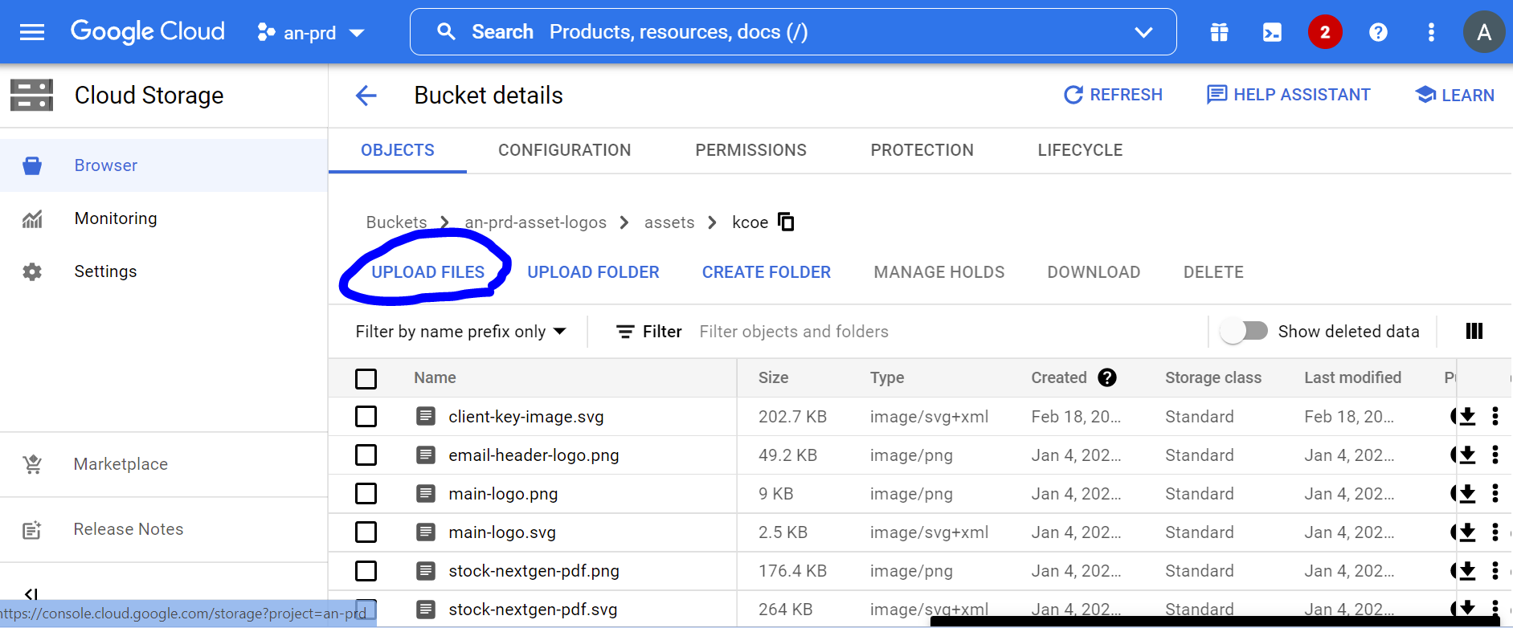The width and height of the screenshot is (1513, 628).
Task: Download email-header-logo.png using its download icon
Action: pos(1467,455)
